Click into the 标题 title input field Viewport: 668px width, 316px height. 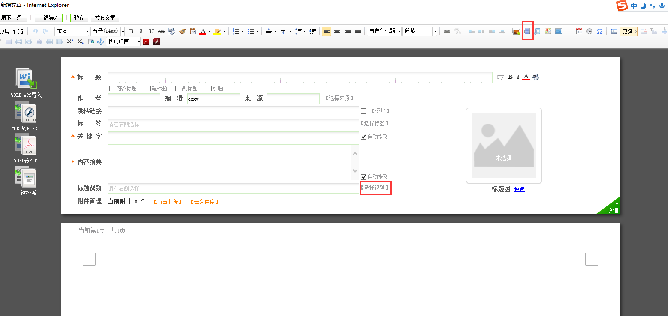point(299,78)
